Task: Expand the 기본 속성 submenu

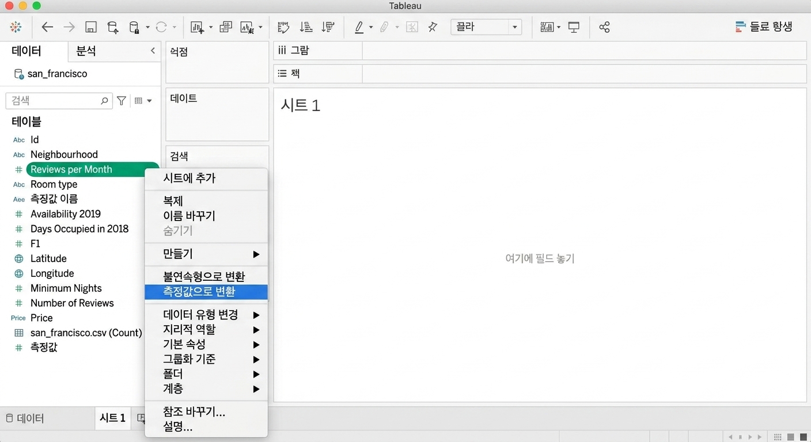Action: click(206, 344)
